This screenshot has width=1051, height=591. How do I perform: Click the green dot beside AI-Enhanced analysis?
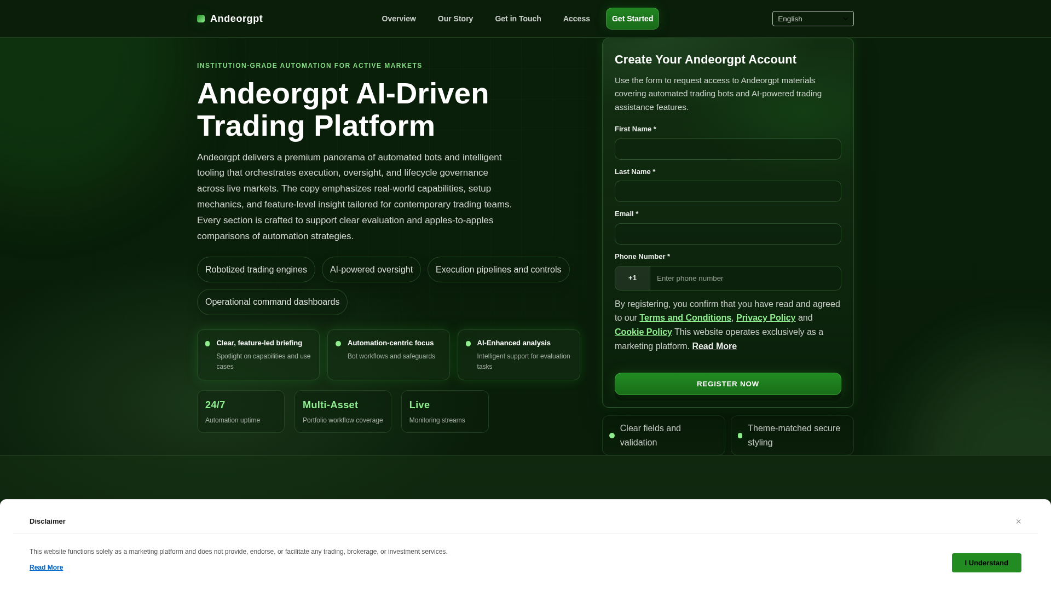(x=468, y=344)
